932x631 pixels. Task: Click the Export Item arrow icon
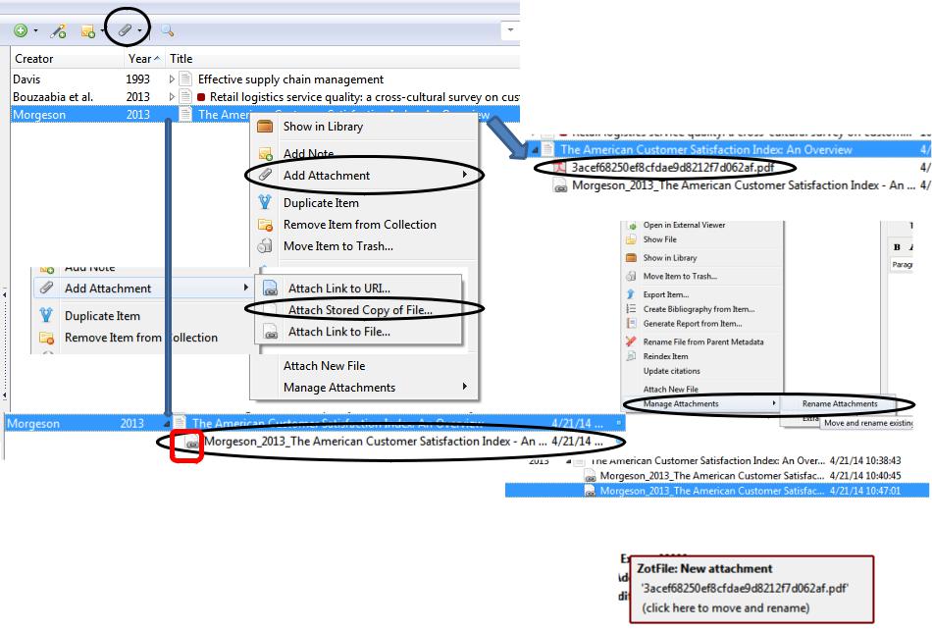[x=631, y=294]
